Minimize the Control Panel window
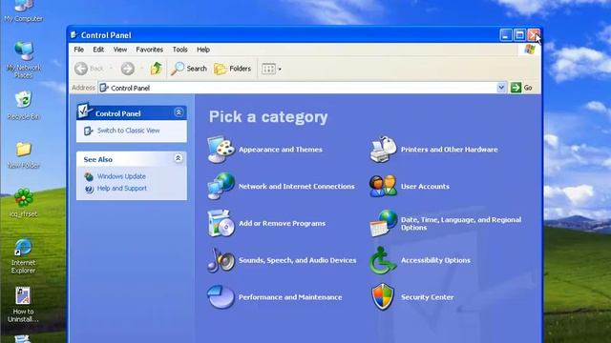The width and height of the screenshot is (611, 343). coord(506,35)
